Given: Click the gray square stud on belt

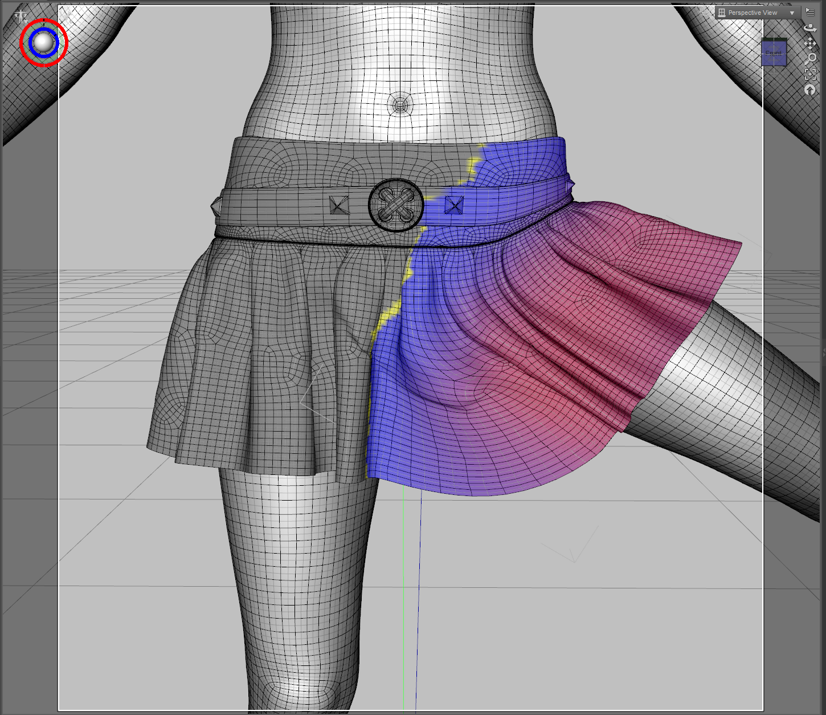Looking at the screenshot, I should pyautogui.click(x=339, y=205).
